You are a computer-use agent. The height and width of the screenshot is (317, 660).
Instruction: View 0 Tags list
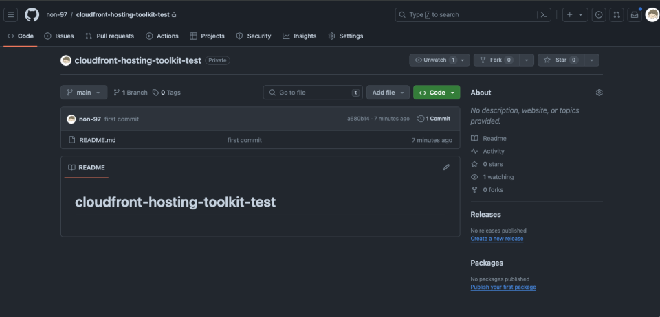(166, 93)
